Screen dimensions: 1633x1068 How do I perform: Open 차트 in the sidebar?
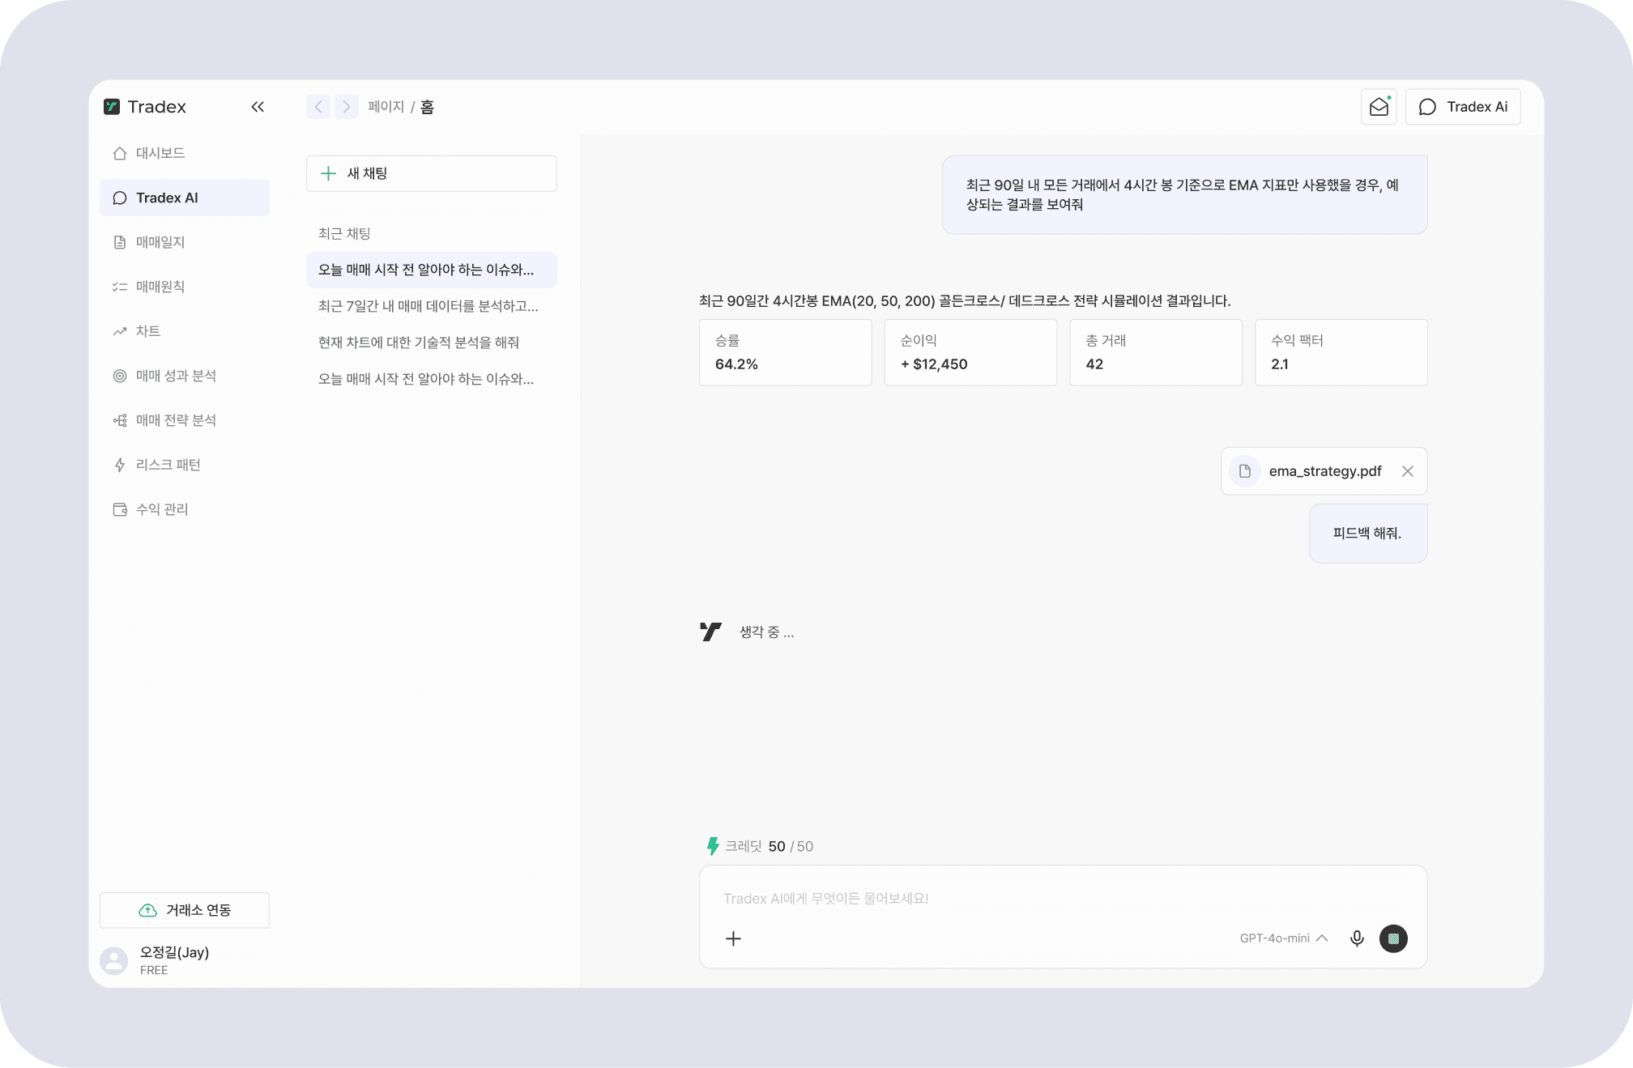click(x=185, y=331)
